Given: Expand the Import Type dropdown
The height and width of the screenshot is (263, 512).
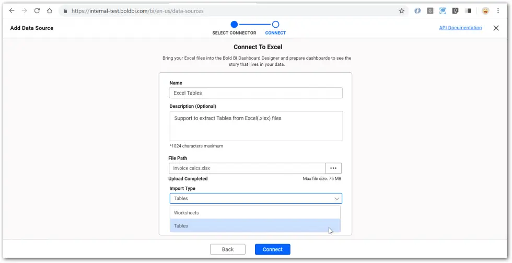Looking at the screenshot, I should coord(255,199).
